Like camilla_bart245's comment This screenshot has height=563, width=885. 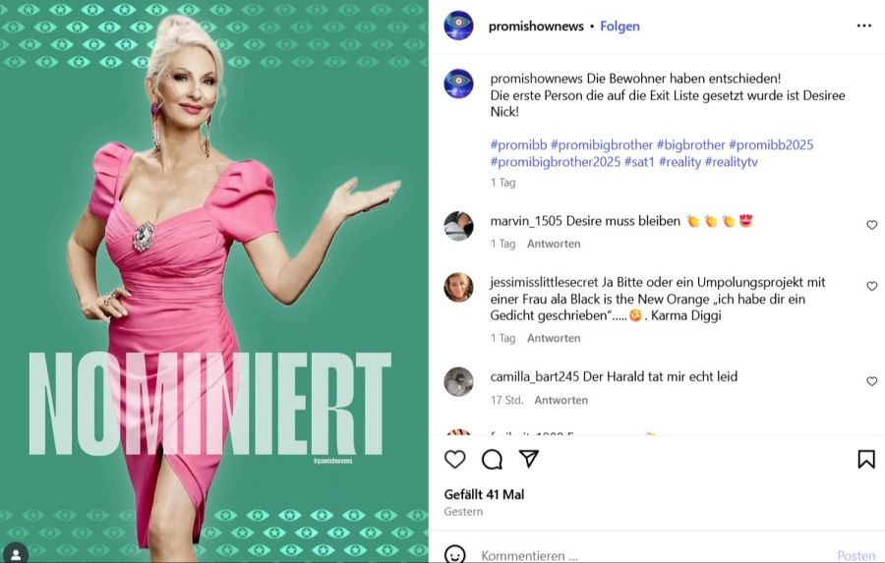tap(871, 381)
